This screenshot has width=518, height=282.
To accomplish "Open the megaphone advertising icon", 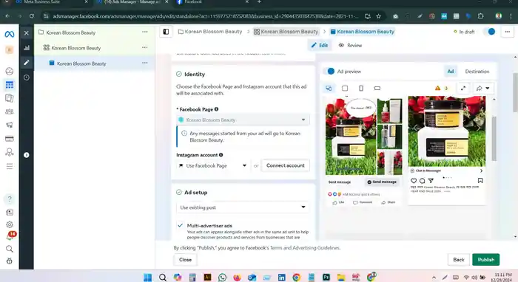I will (x=9, y=125).
